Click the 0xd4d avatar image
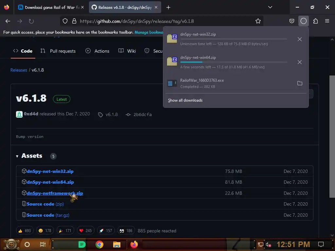 (19, 114)
